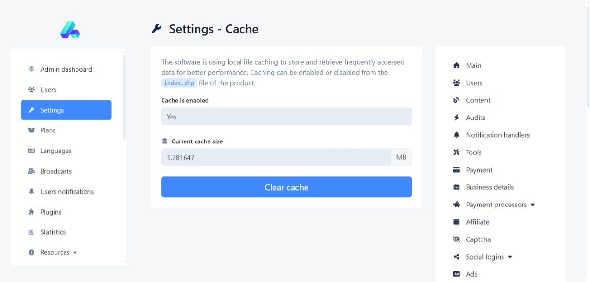Click the Current cache size field
590x282 pixels.
tap(276, 157)
